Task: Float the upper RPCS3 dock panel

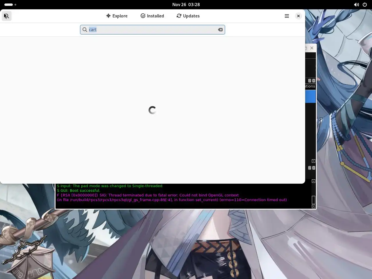Action: (310, 81)
